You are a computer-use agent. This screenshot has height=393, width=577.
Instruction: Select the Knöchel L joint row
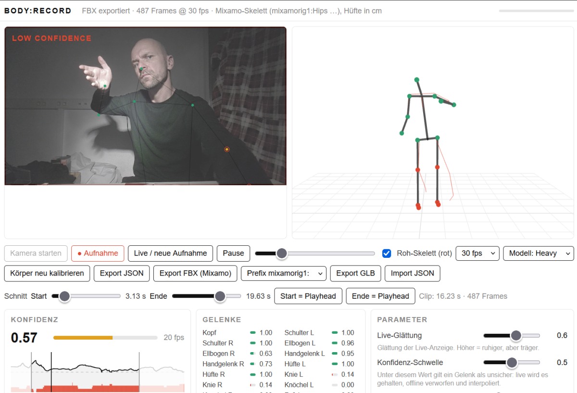[x=319, y=385]
